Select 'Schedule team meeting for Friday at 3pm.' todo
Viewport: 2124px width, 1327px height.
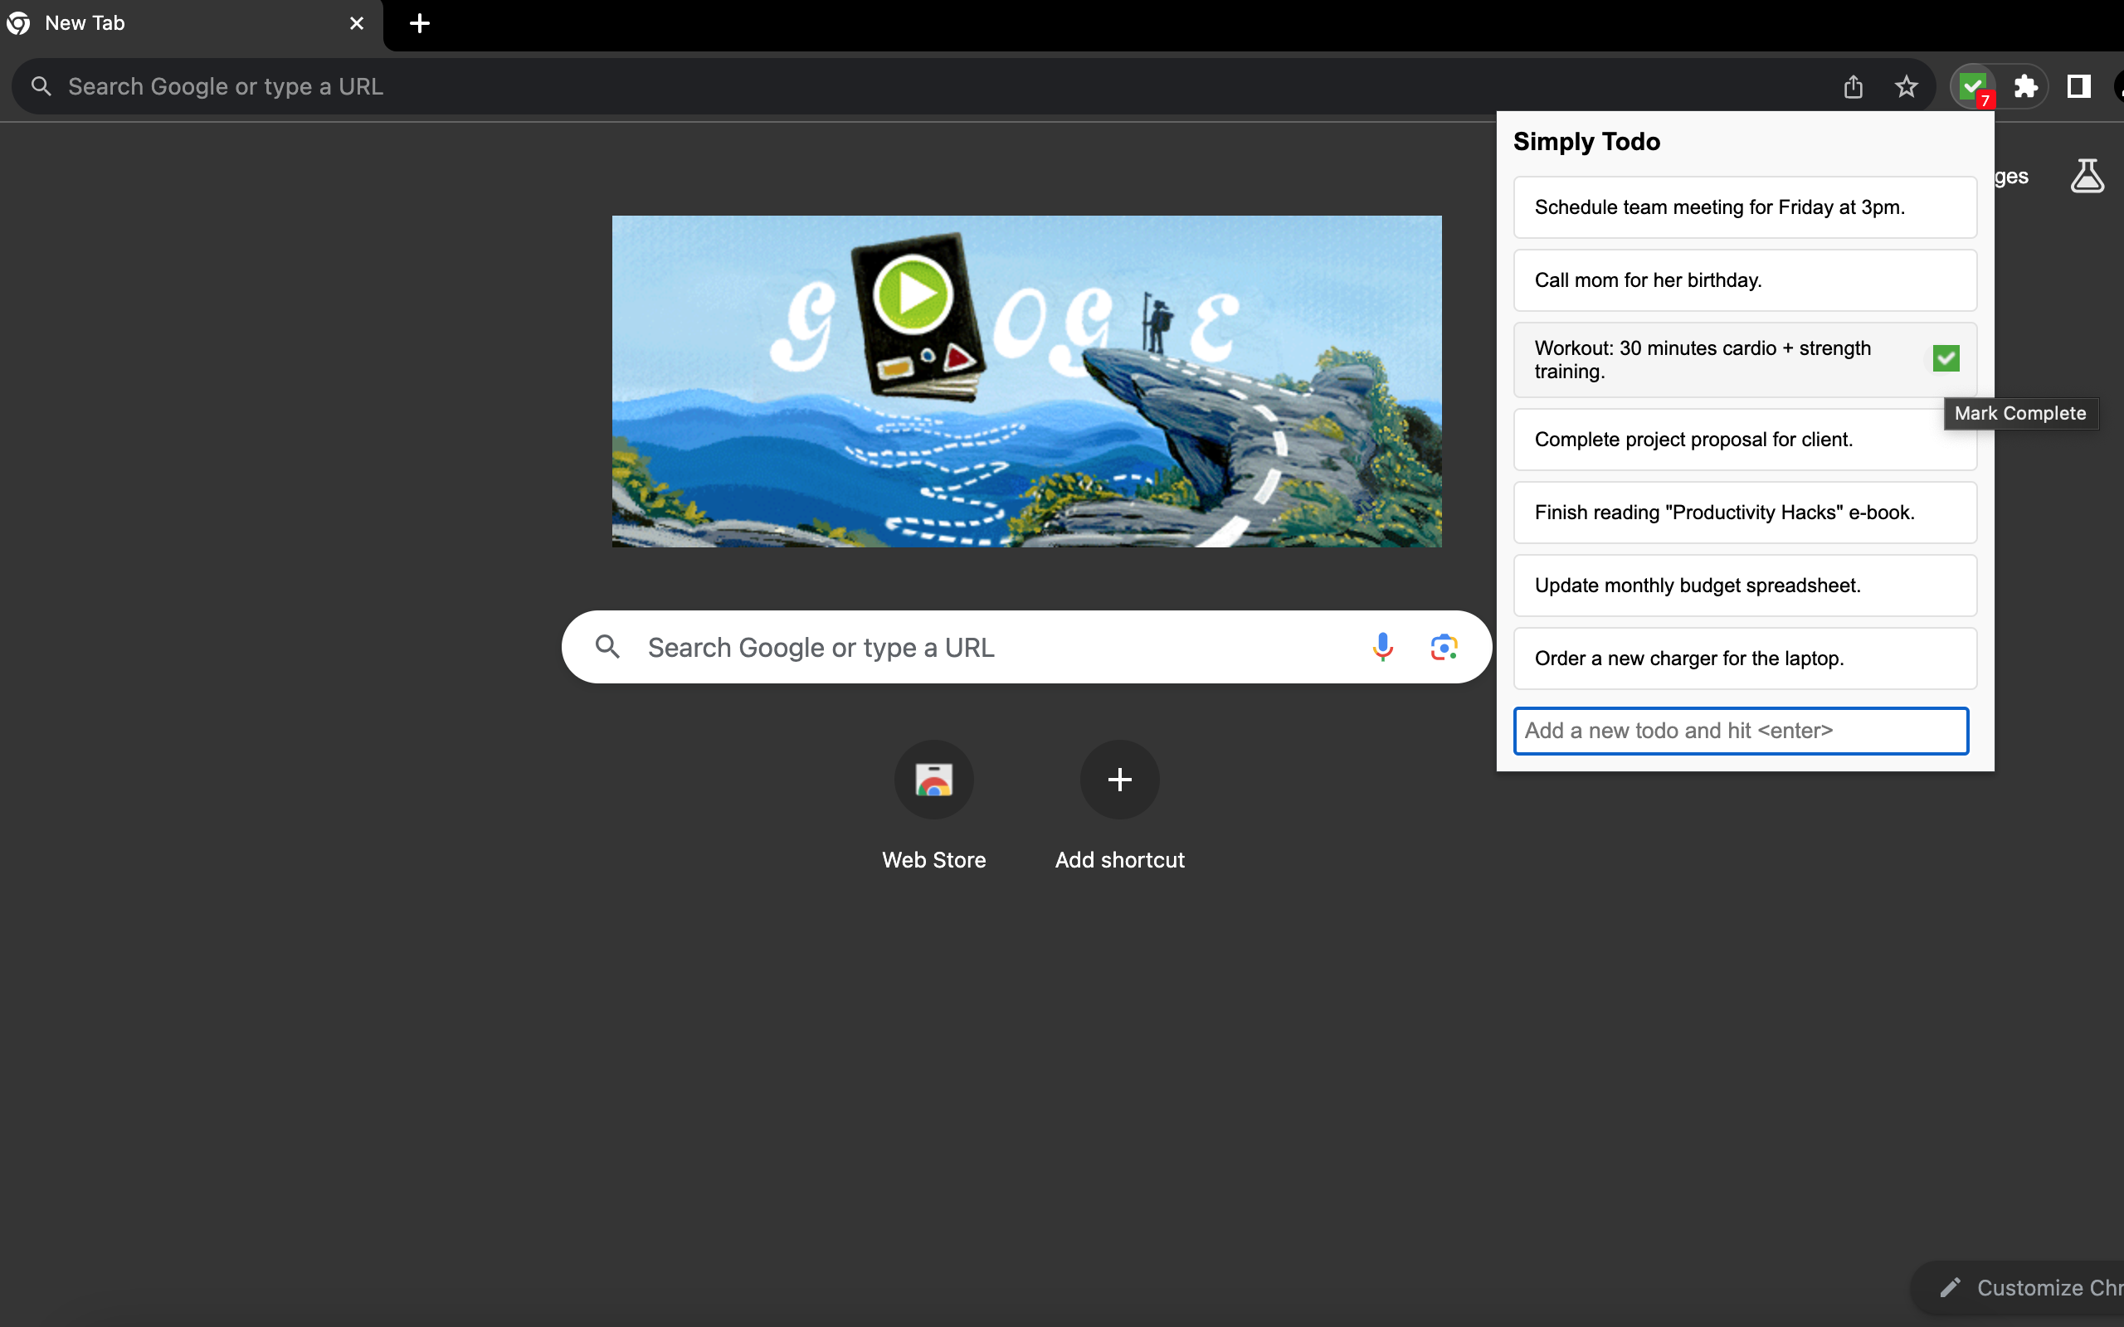[x=1745, y=207]
